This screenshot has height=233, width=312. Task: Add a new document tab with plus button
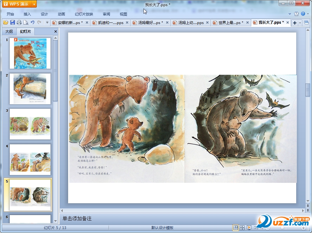tap(295, 23)
